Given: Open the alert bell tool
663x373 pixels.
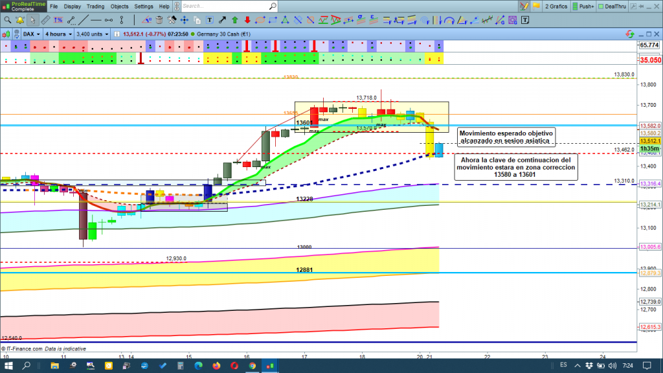Looking at the screenshot, I should tap(19, 19).
